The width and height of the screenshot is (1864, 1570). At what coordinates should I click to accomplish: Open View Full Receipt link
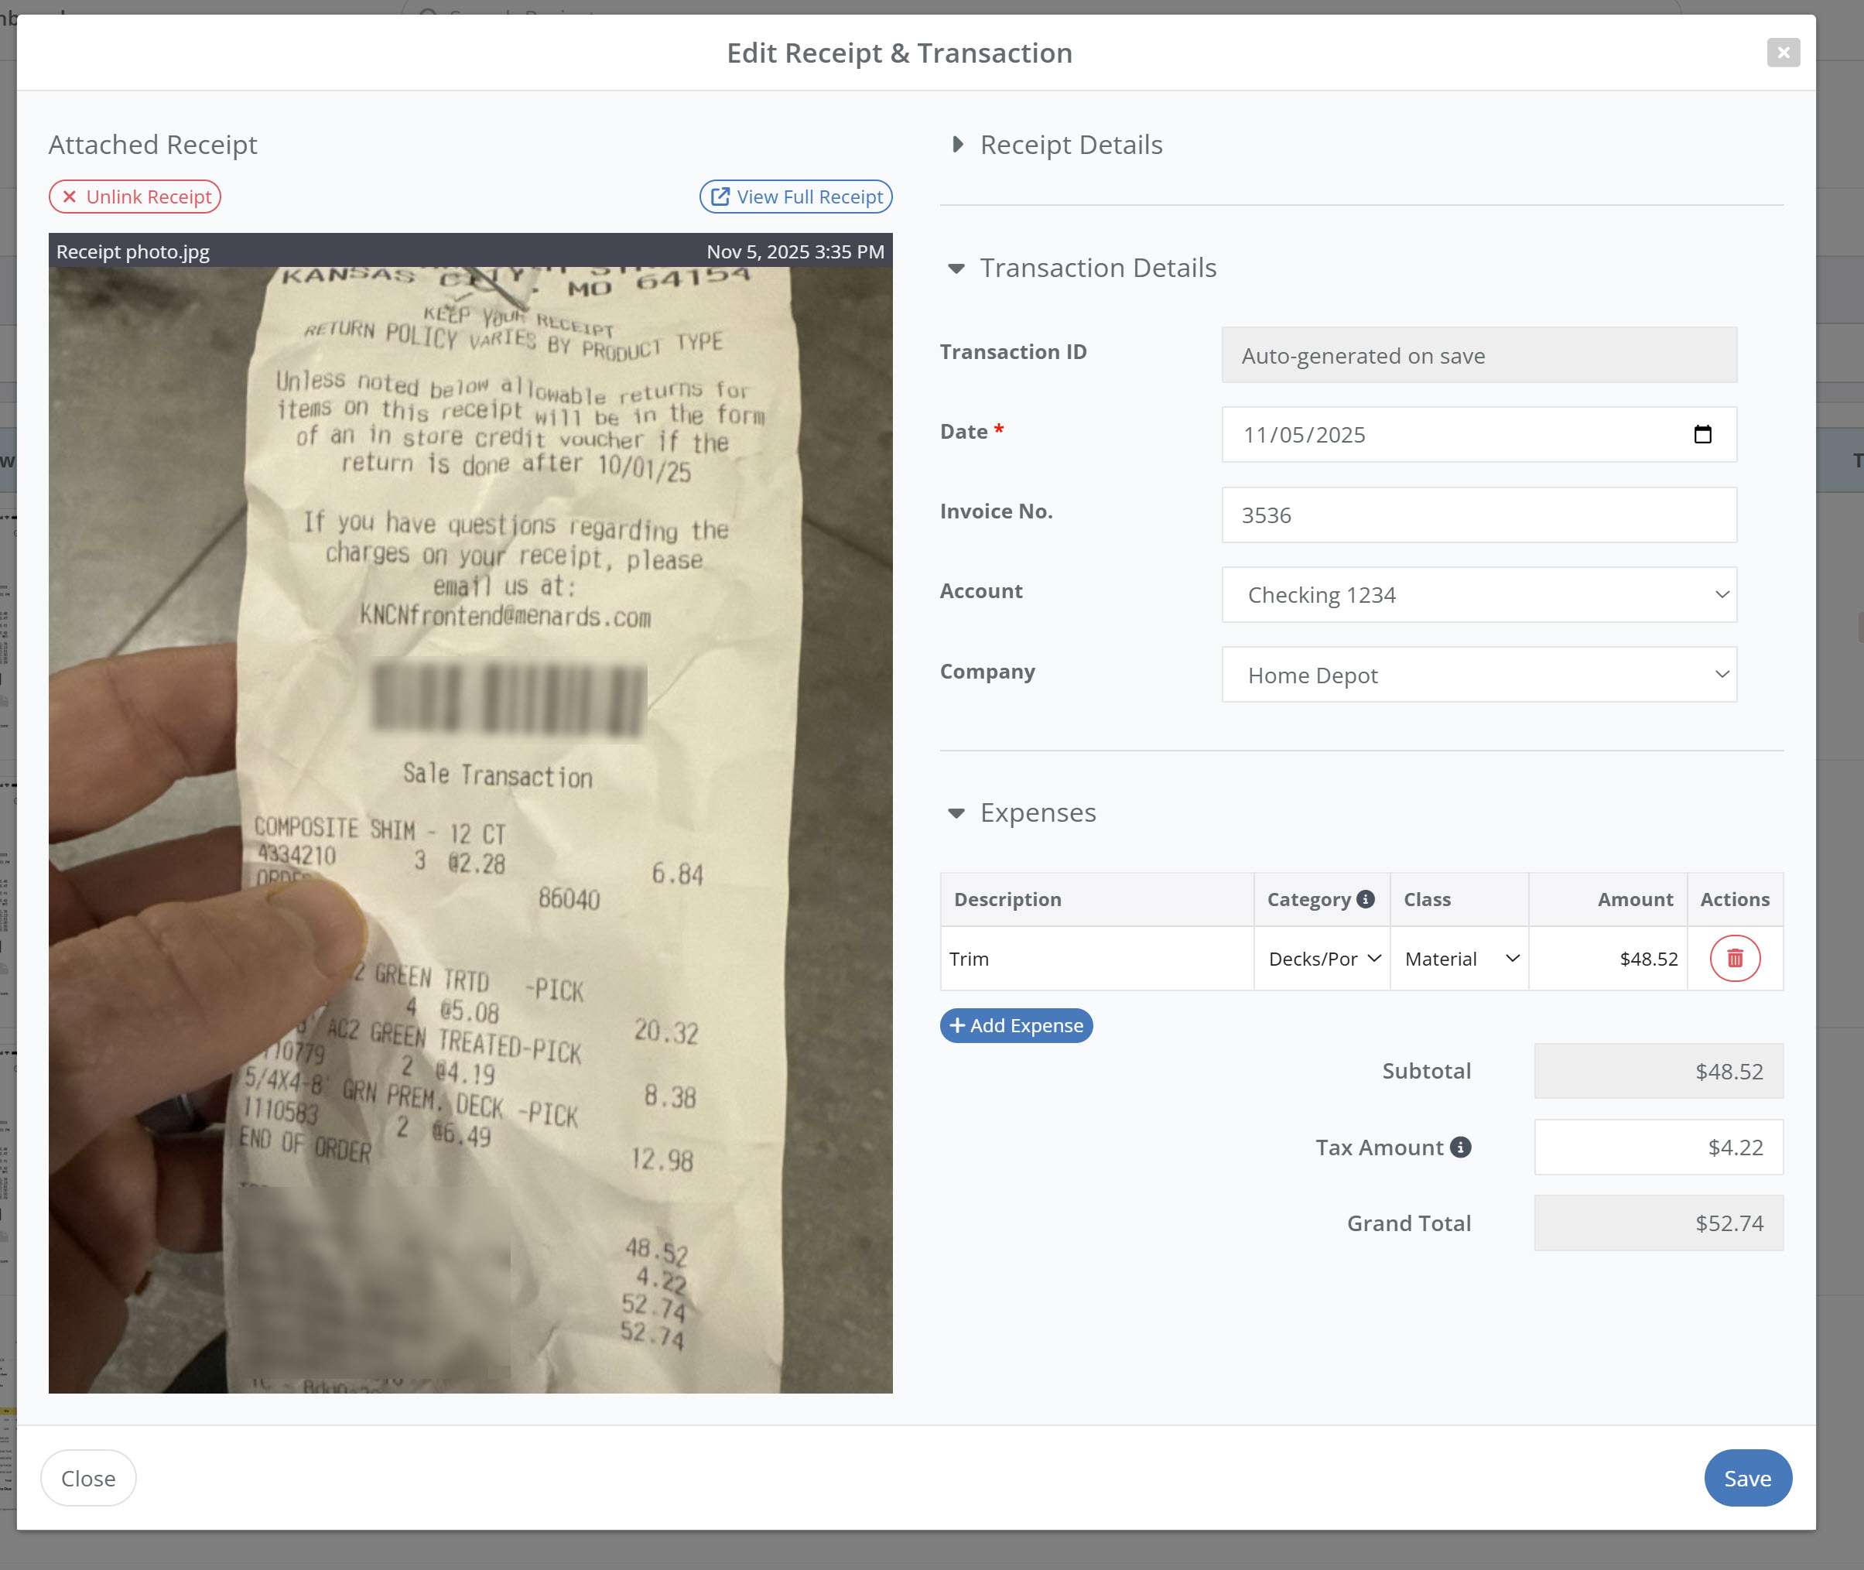point(795,197)
